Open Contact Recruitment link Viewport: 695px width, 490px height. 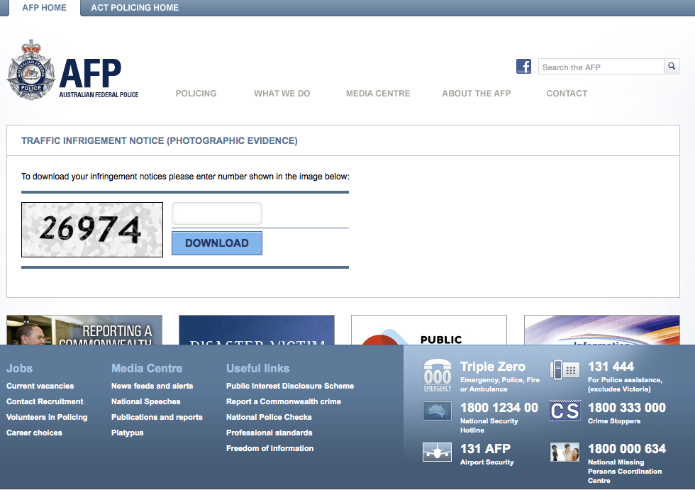(45, 401)
